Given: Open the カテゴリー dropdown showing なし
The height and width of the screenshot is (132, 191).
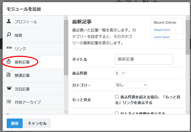Looking at the screenshot, I should (131, 85).
